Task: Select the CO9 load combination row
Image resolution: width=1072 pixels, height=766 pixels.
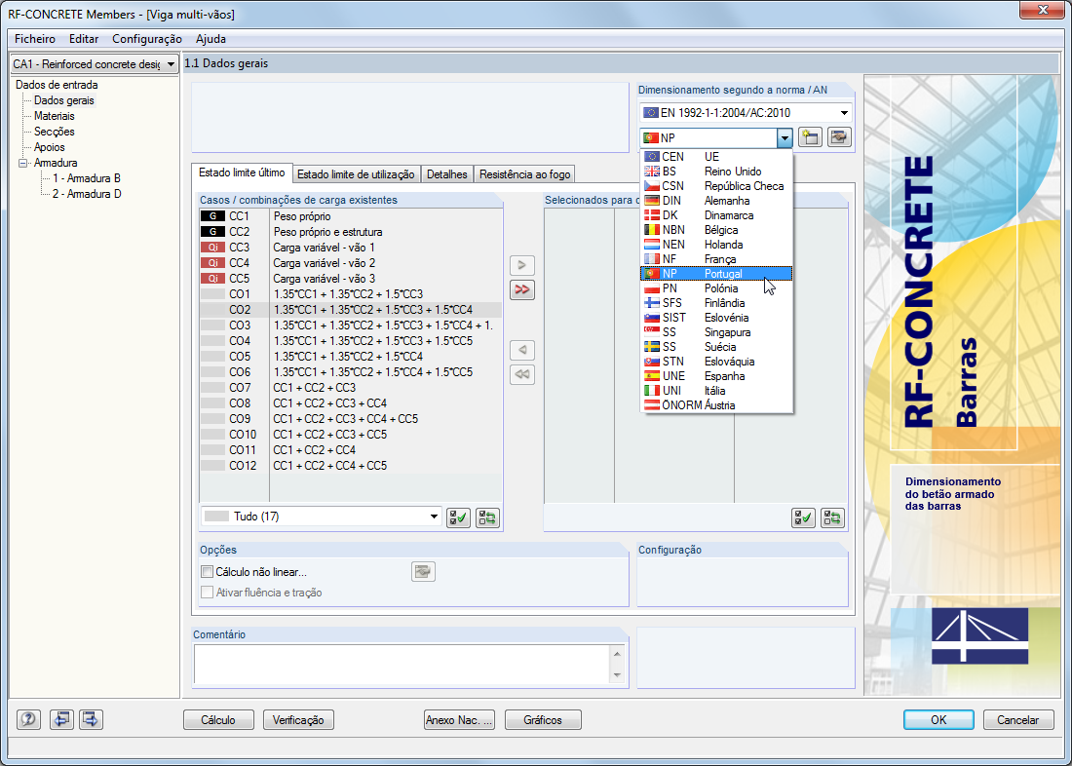Action: coord(351,418)
